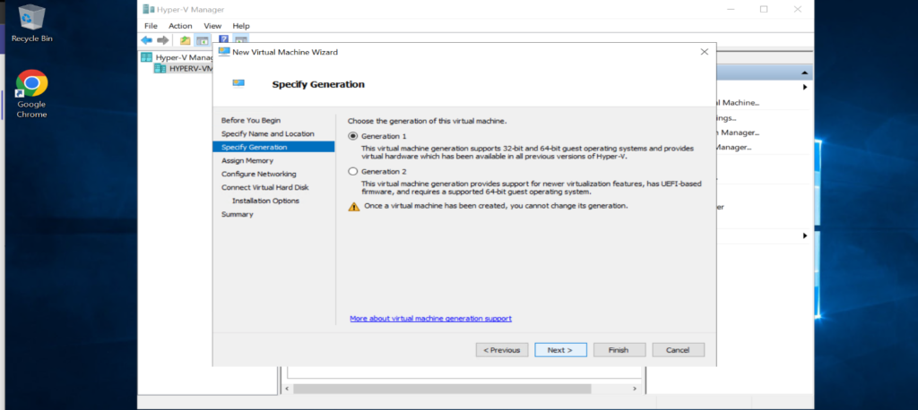Viewport: 918px width, 410px height.
Task: Click the 'Machine...' action in the Actions pane
Action: coord(739,102)
